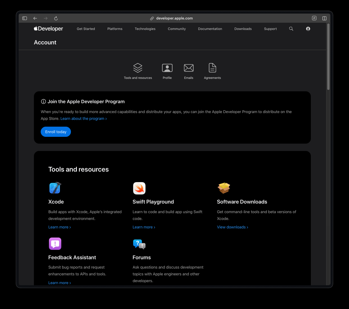Image resolution: width=349 pixels, height=309 pixels.
Task: Open the Apple Developer logo home link
Action: point(48,29)
